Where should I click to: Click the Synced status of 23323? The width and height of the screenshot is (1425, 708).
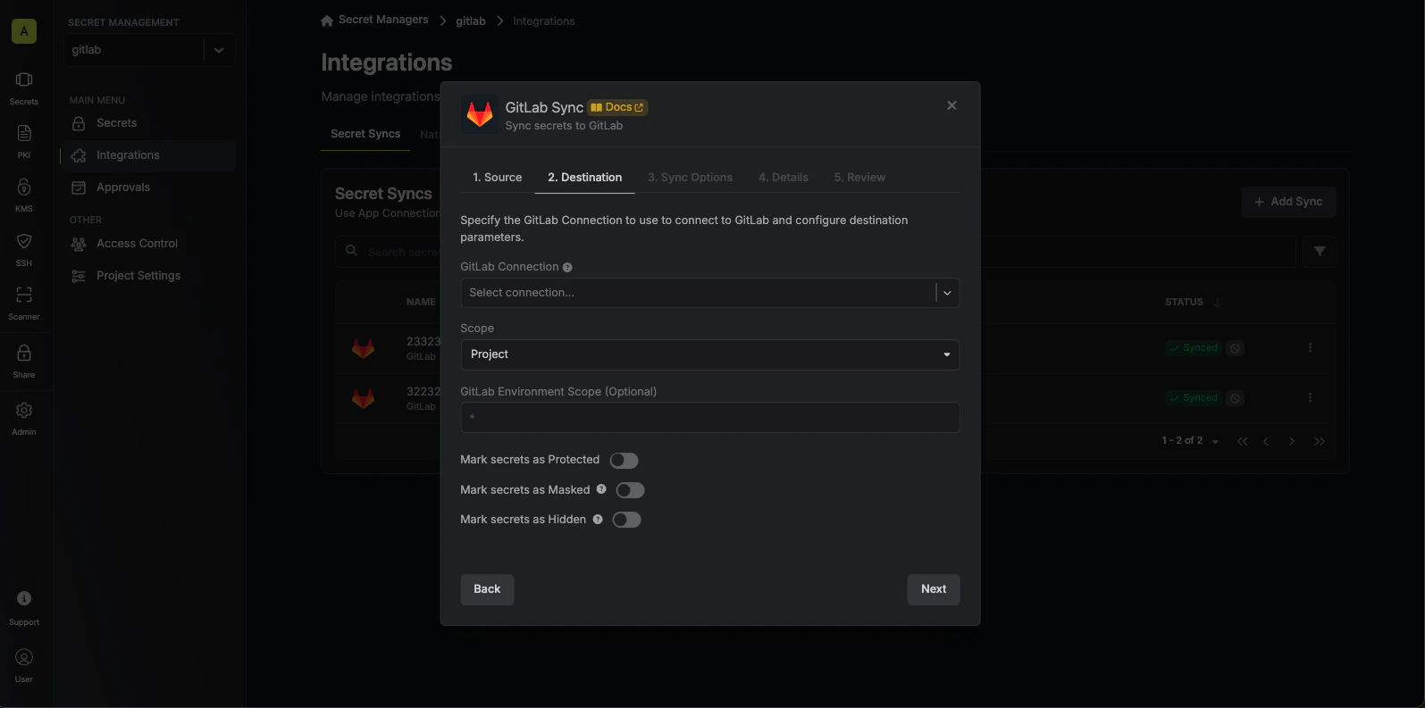(x=1193, y=348)
